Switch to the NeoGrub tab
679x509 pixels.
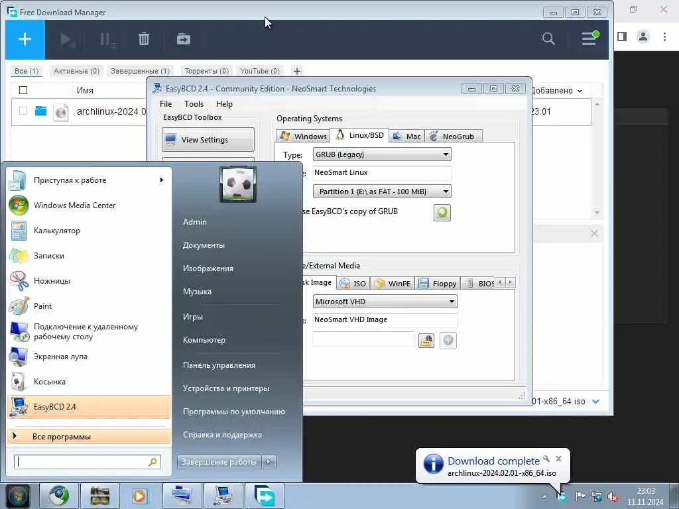pos(453,136)
